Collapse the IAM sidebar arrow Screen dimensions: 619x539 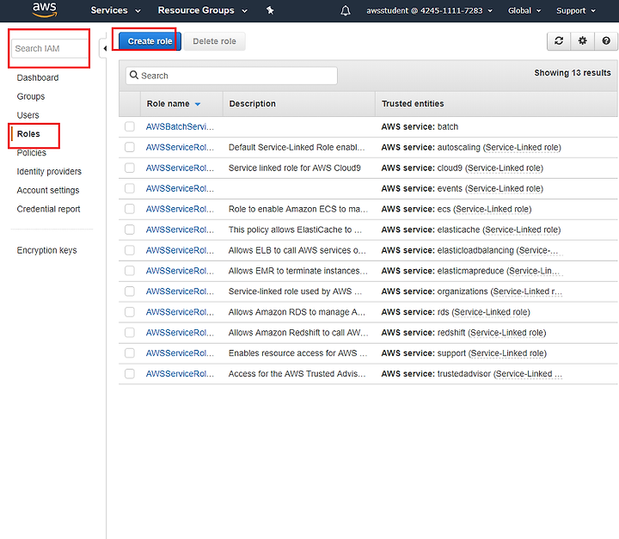pyautogui.click(x=105, y=48)
